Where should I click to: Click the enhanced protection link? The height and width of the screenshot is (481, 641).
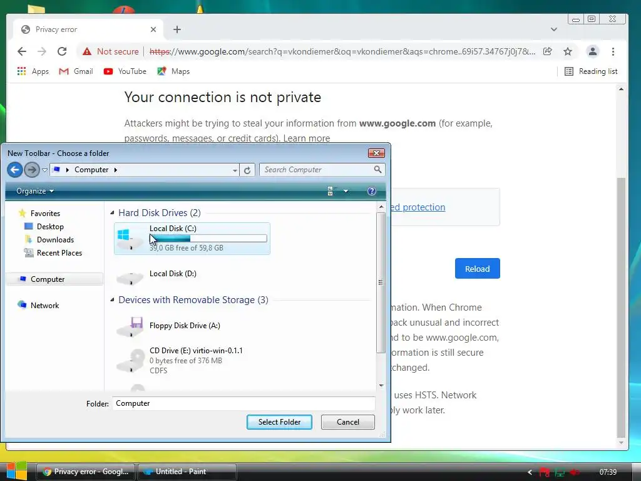click(x=418, y=207)
